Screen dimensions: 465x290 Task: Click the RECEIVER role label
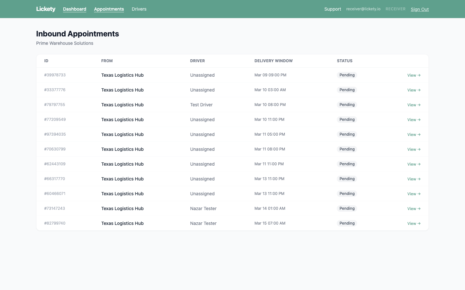point(396,9)
